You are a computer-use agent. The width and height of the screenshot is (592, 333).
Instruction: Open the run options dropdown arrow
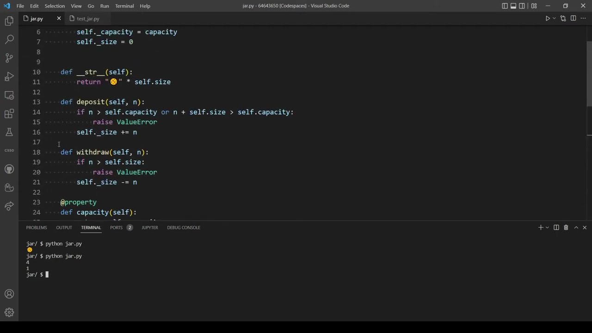[x=554, y=18]
